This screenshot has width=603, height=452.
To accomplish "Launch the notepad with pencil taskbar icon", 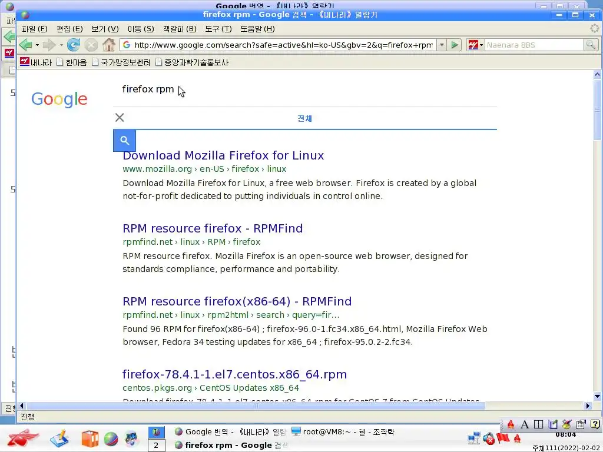I will pos(59,438).
